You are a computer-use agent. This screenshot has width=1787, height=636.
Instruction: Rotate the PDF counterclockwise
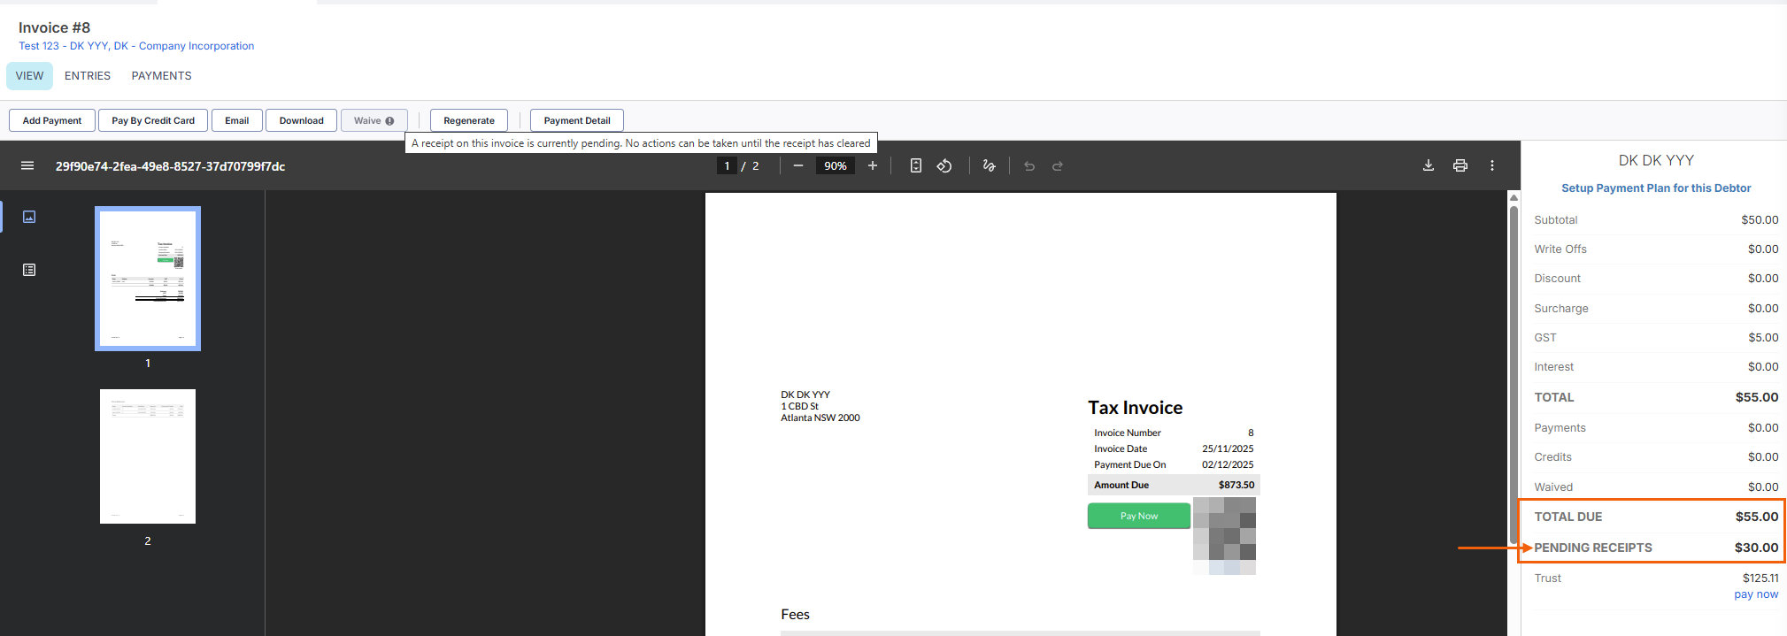pos(944,166)
